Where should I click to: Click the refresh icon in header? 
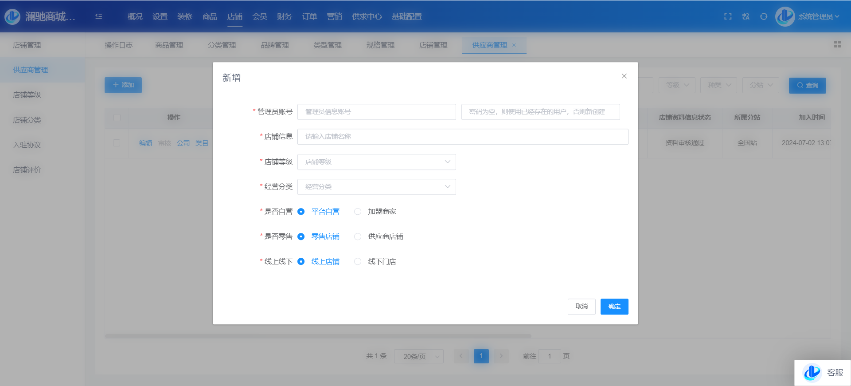pos(764,16)
